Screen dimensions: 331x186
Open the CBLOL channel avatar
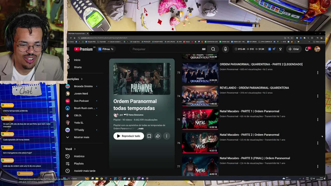click(x=67, y=115)
